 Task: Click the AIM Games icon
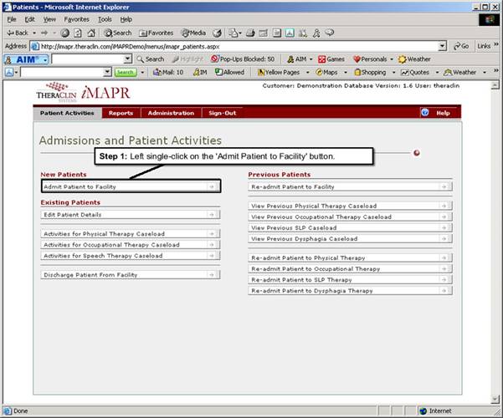pyautogui.click(x=331, y=59)
